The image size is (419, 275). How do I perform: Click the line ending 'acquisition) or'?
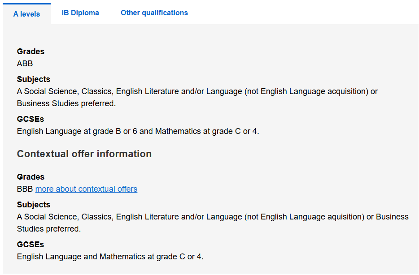(x=197, y=91)
